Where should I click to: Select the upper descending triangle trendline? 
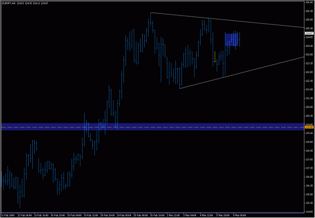227,20
